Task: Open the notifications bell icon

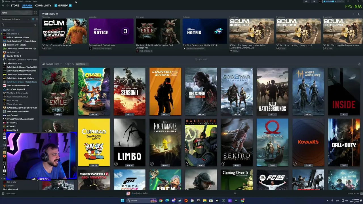Action: coord(314,1)
